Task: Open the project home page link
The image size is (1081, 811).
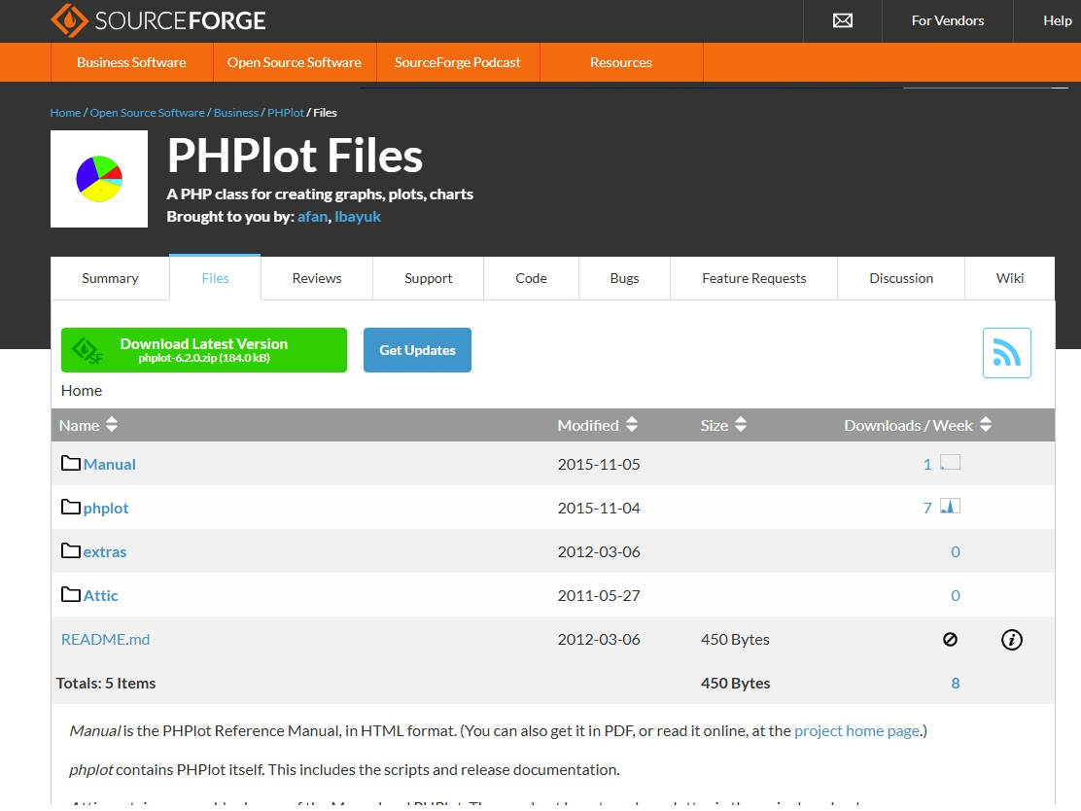Action: tap(856, 730)
